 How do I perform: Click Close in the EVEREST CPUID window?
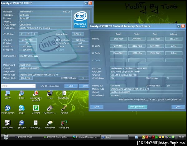coord(84,86)
